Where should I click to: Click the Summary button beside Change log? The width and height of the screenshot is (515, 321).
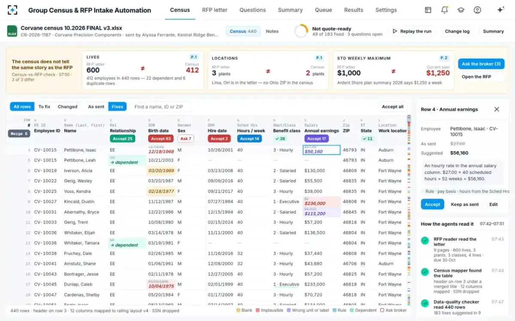(x=493, y=31)
